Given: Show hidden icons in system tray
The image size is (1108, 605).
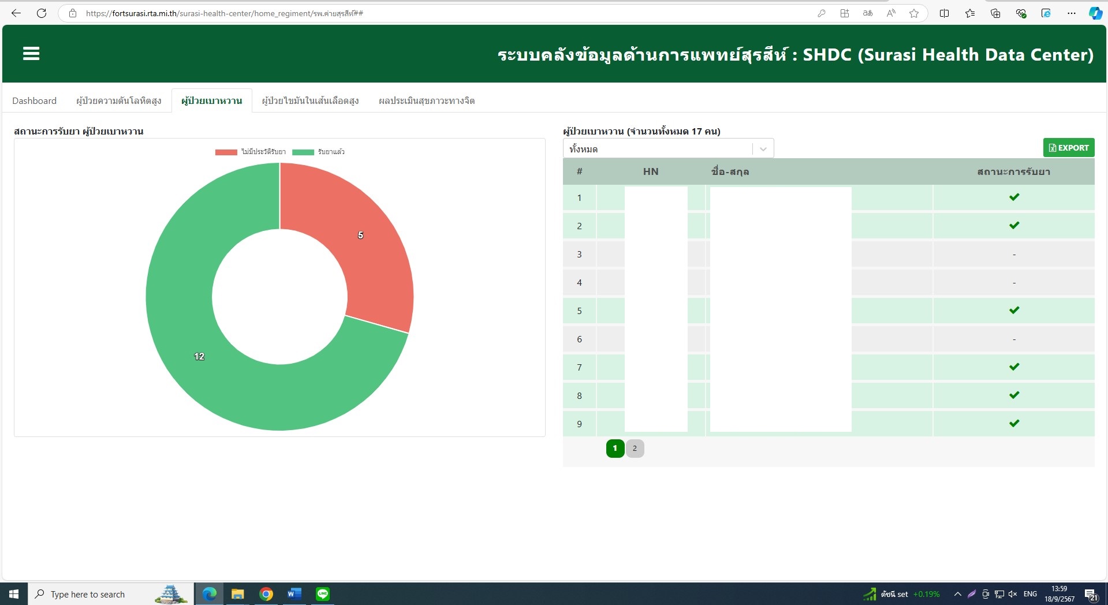Looking at the screenshot, I should click(957, 594).
